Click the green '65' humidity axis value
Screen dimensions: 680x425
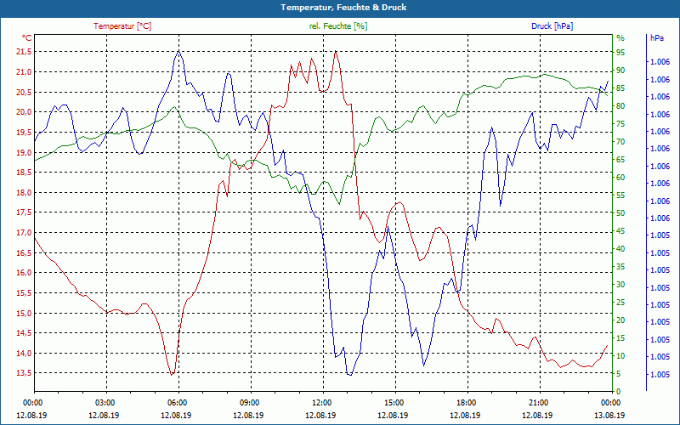[x=620, y=160]
